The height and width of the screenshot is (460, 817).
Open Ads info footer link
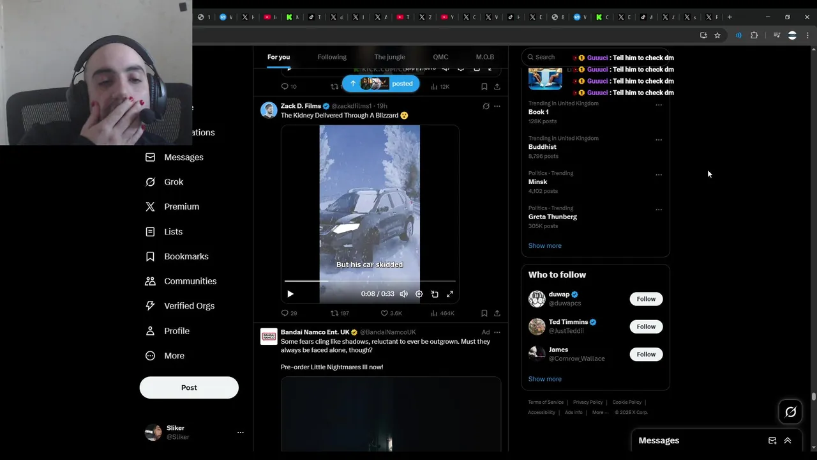coord(573,412)
